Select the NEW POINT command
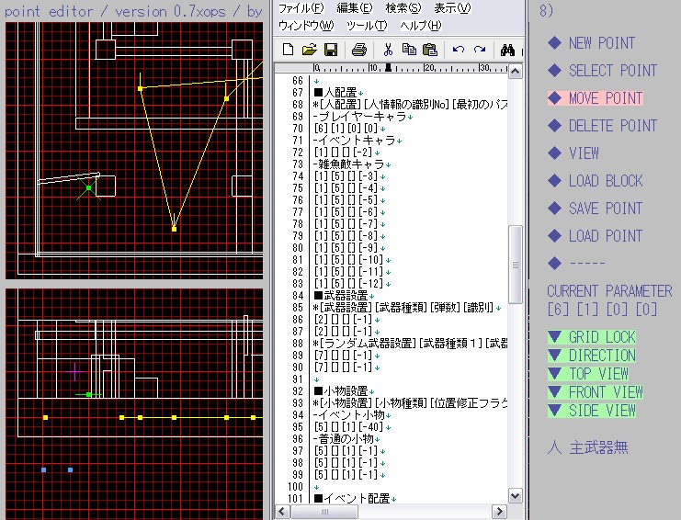 point(601,43)
